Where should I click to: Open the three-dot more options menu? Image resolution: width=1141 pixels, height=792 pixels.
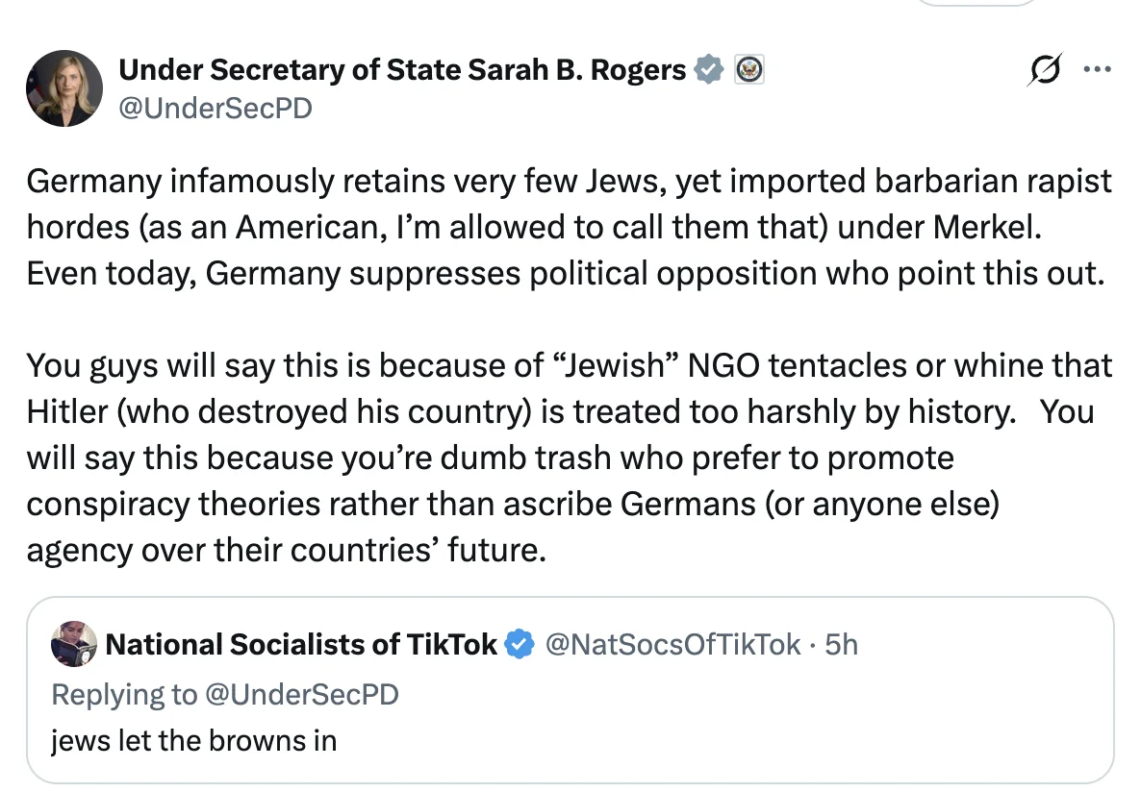point(1096,70)
